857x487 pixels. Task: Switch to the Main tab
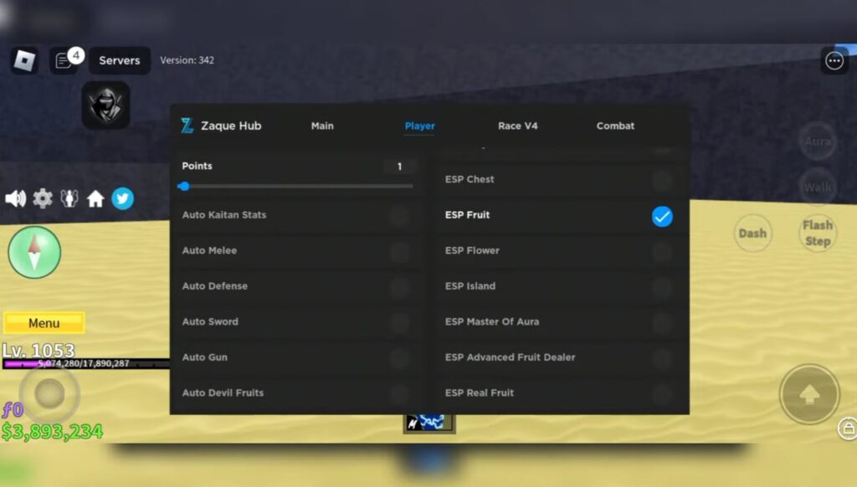click(322, 126)
